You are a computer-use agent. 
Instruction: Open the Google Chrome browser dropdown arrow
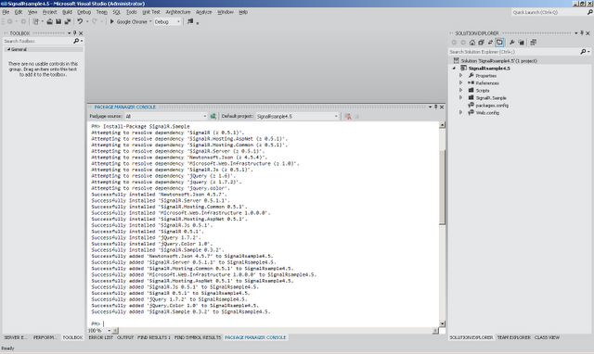[150, 22]
